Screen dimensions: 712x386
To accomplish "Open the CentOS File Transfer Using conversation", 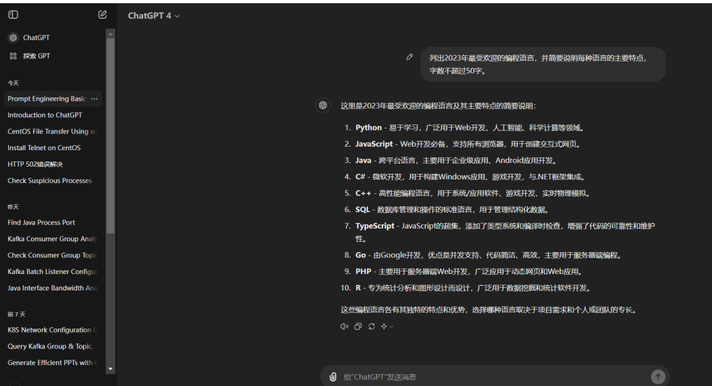I will [53, 132].
